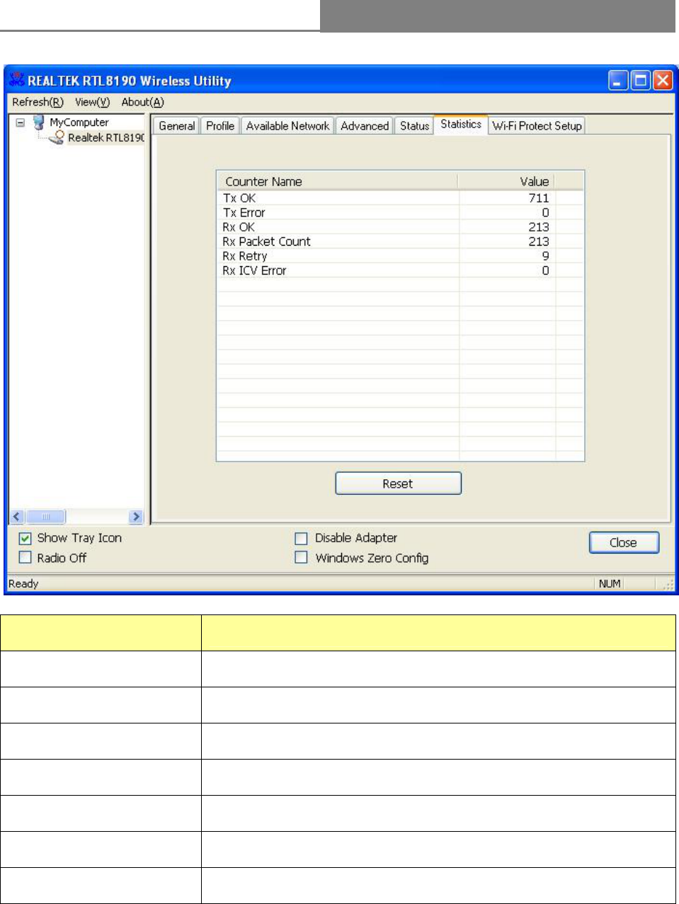Click the Tx OK value 711
The height and width of the screenshot is (904, 679).
coord(539,198)
